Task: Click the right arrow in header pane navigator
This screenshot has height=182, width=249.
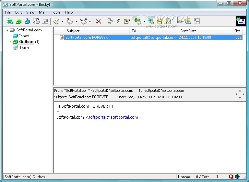Action: pos(243,94)
